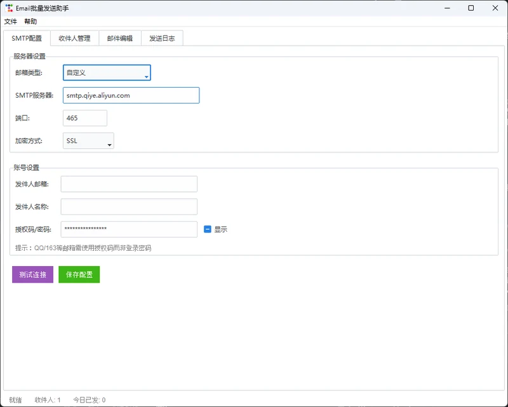Click the 提示 hint text about 授权码

pyautogui.click(x=83, y=248)
